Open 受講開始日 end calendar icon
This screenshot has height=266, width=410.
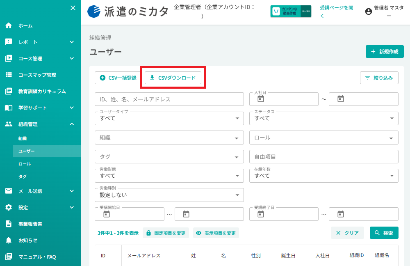pyautogui.click(x=186, y=214)
